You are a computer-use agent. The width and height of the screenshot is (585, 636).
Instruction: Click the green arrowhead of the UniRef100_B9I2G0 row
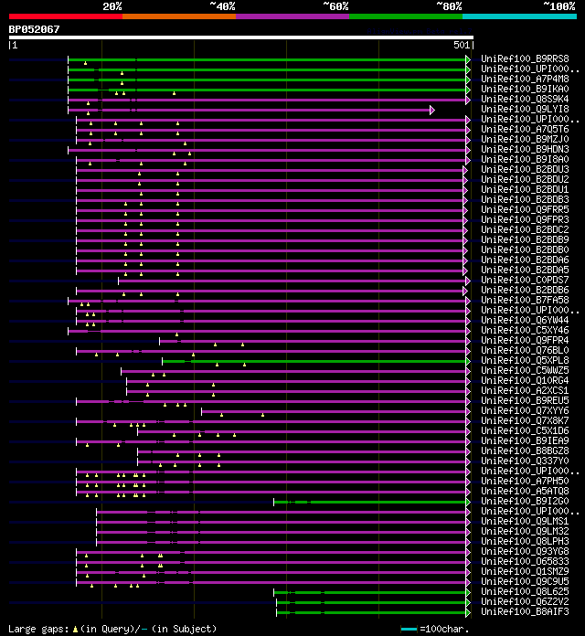[468, 503]
